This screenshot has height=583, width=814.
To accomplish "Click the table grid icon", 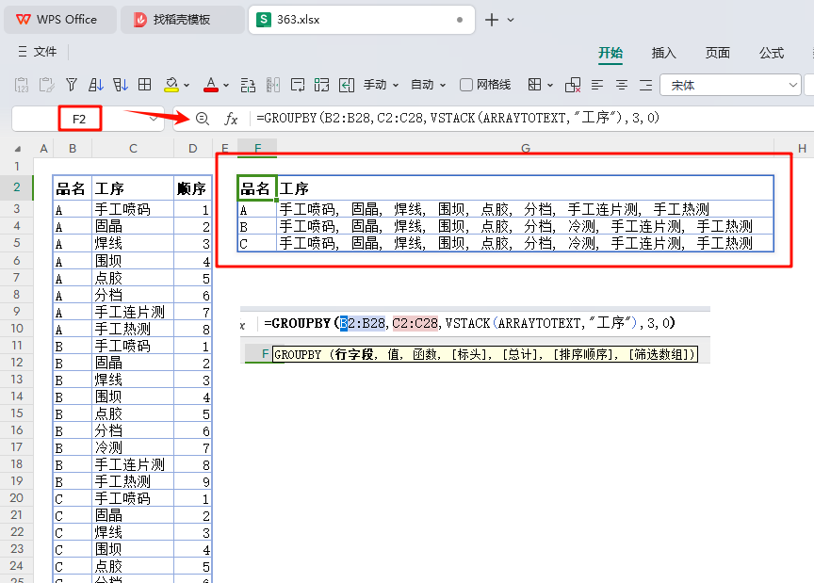I will pyautogui.click(x=144, y=85).
